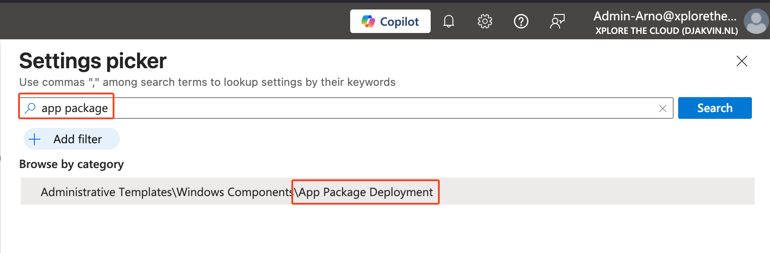Open the feedback icon

(557, 21)
